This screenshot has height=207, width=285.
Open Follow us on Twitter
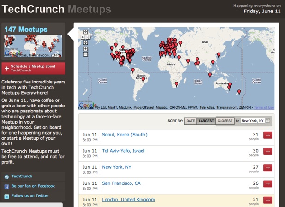pyautogui.click(x=30, y=196)
